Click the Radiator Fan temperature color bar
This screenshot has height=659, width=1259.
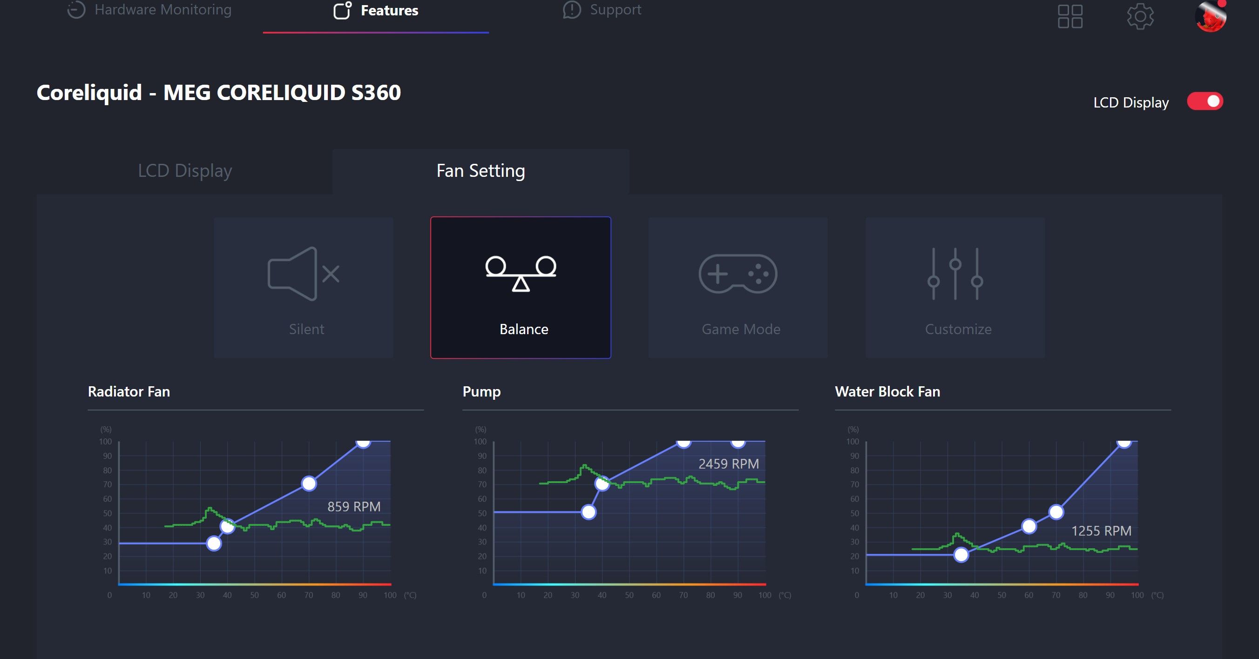point(255,584)
